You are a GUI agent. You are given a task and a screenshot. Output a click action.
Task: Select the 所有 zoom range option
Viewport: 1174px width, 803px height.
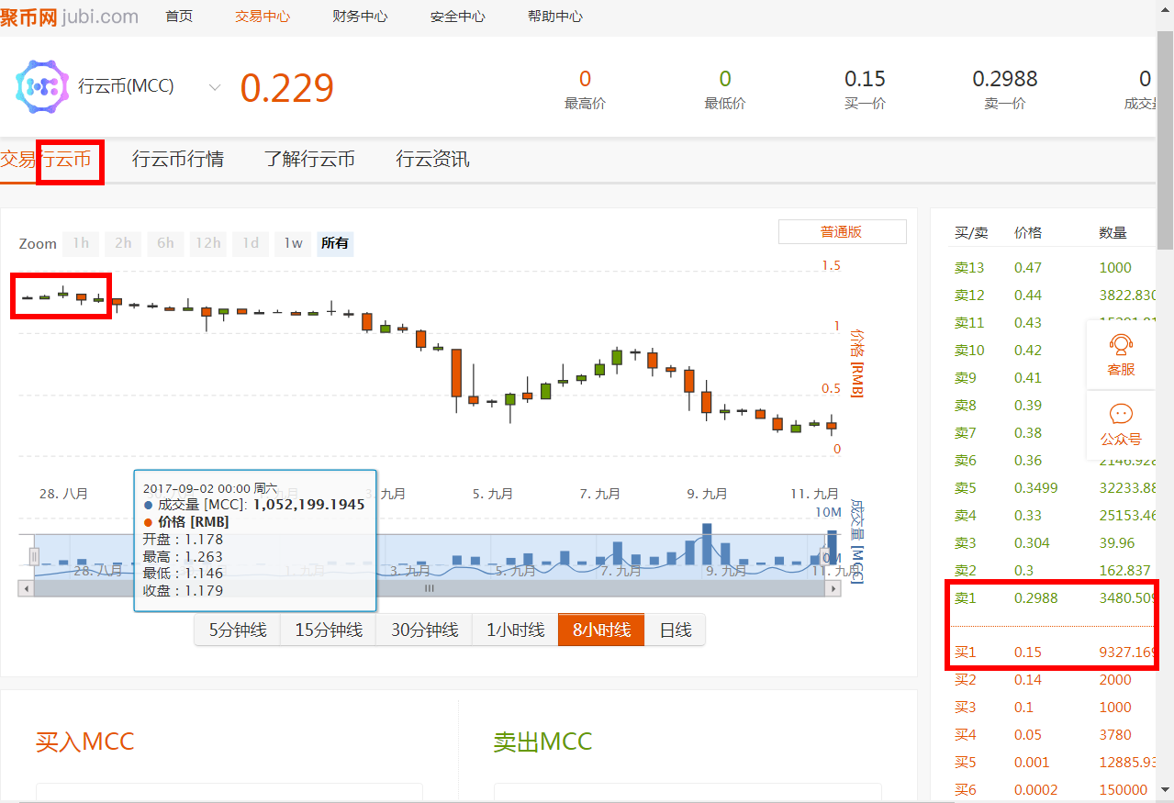(334, 243)
